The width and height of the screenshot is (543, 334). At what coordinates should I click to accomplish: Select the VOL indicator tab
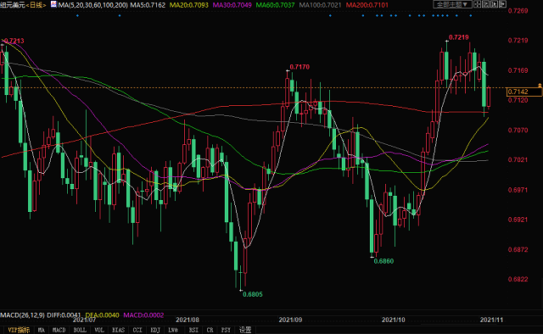(x=99, y=330)
